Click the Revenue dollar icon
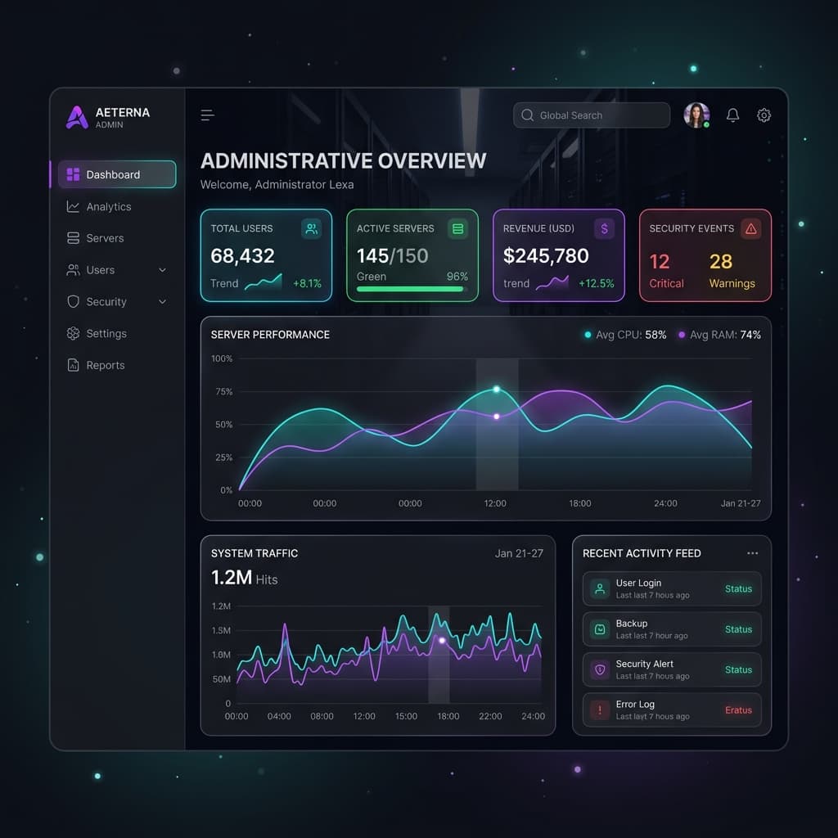The height and width of the screenshot is (838, 838). tap(605, 229)
